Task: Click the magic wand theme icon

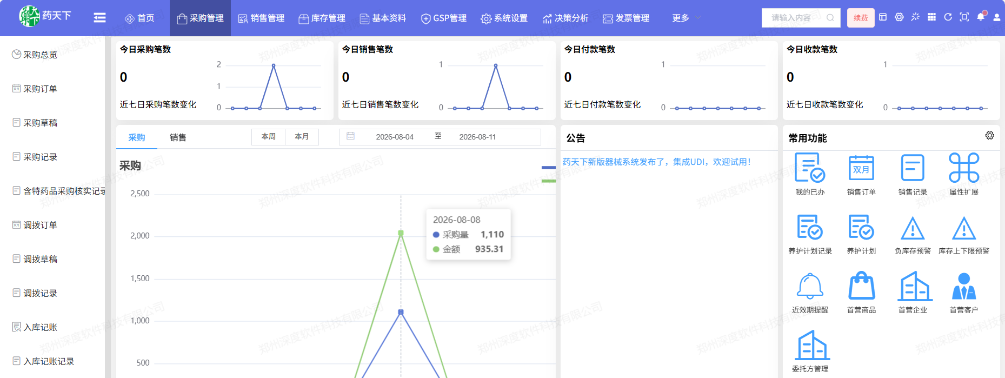Action: [x=915, y=17]
